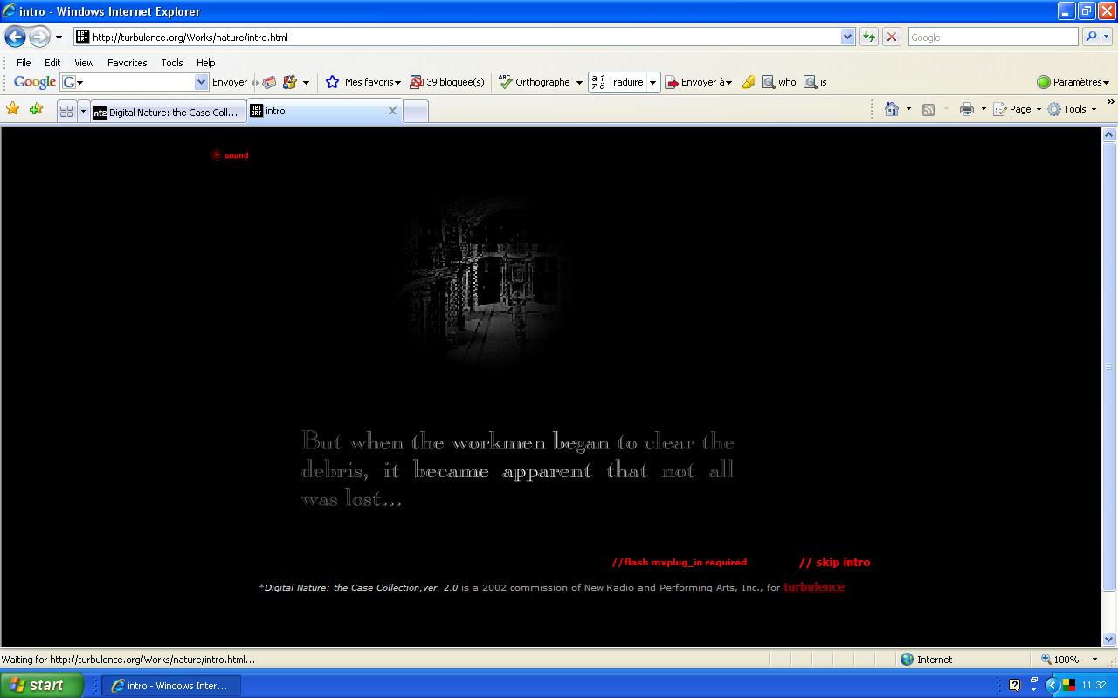The image size is (1118, 698).
Task: Find the word 'is' on page
Action: [x=815, y=82]
